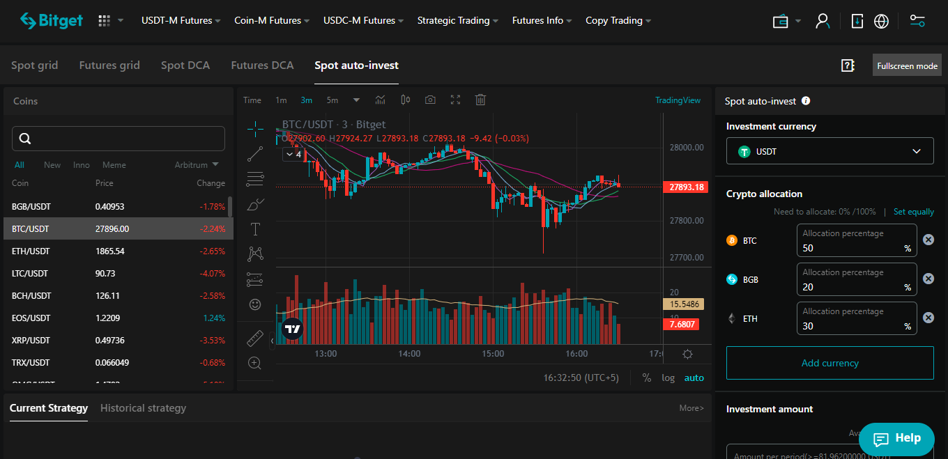Image resolution: width=948 pixels, height=459 pixels.
Task: Expand the Coin-M Futures menu
Action: coord(273,21)
